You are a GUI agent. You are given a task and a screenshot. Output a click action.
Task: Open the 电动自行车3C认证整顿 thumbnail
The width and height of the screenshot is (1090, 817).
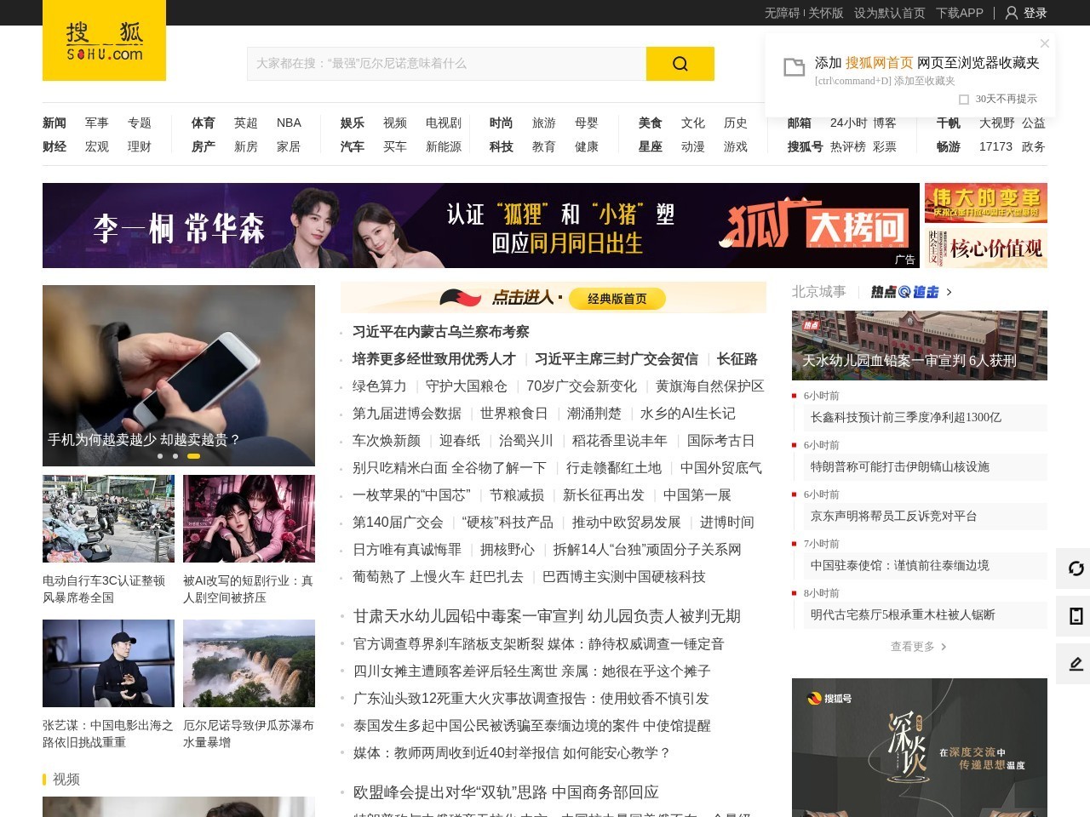point(108,518)
